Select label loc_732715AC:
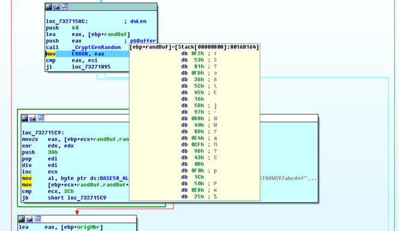Image resolution: width=399 pixels, height=231 pixels. [x=67, y=22]
